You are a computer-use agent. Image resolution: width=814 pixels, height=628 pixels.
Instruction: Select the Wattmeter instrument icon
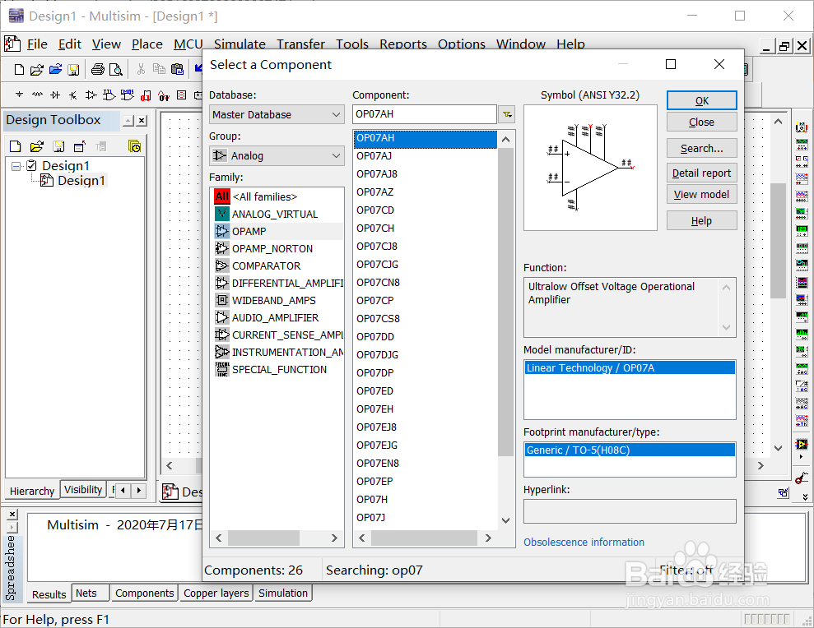(802, 161)
